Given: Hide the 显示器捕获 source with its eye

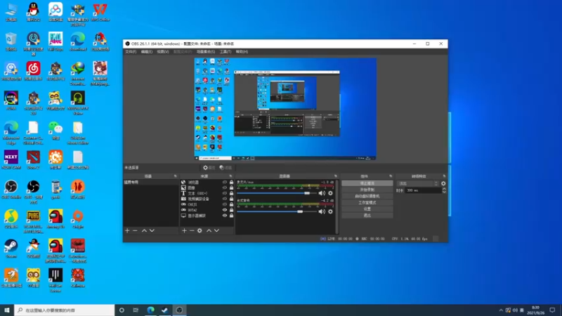Looking at the screenshot, I should pyautogui.click(x=225, y=216).
